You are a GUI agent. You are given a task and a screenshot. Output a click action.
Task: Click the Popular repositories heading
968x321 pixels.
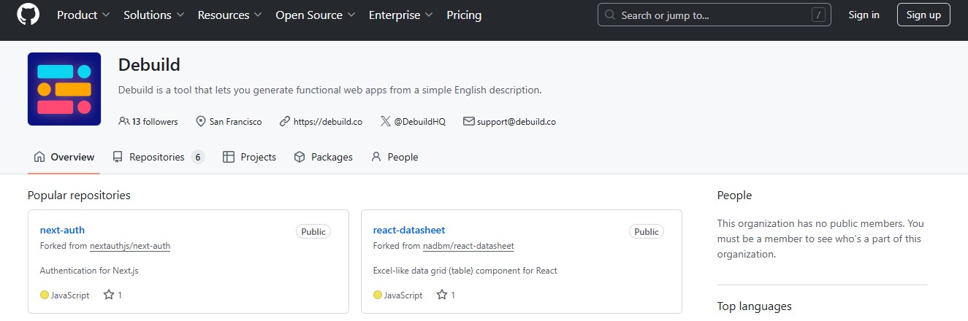click(x=79, y=195)
